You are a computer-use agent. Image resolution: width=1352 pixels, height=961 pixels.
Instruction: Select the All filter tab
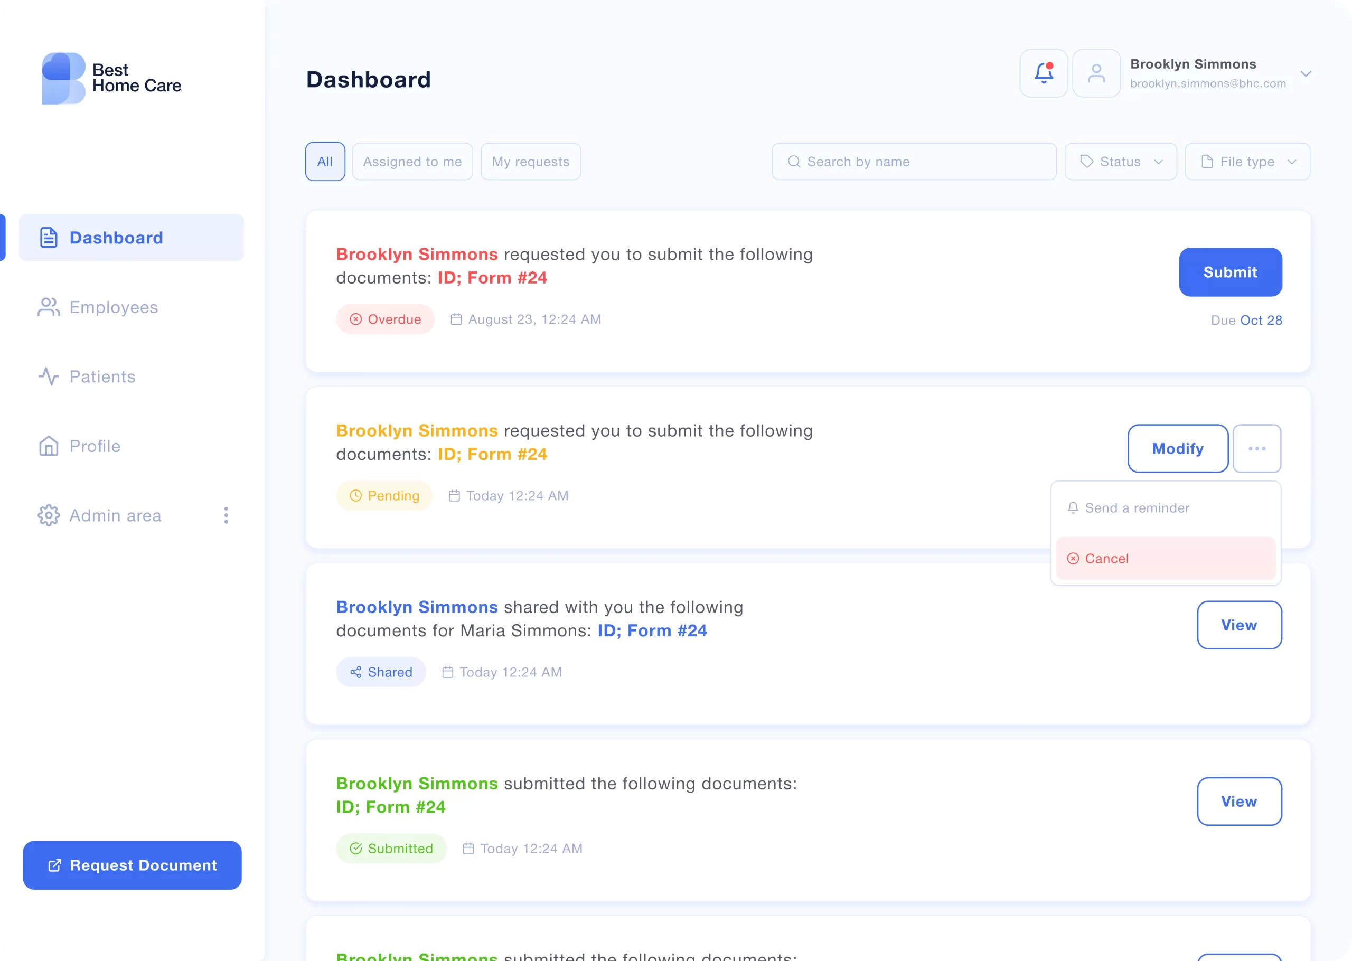325,162
